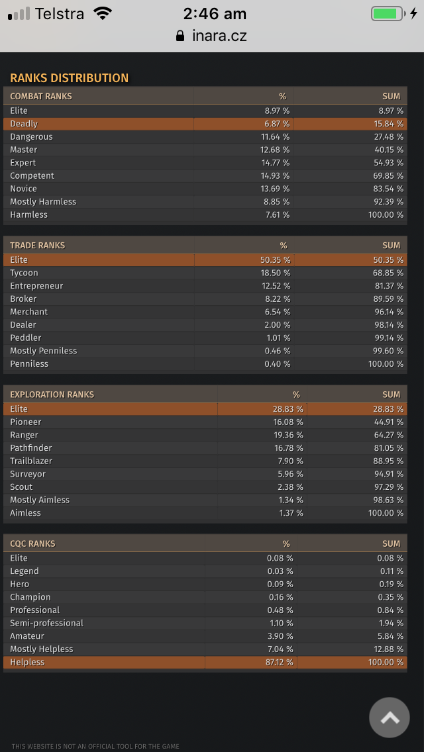Select the highlighted Elite trade rank row
Screen dimensions: 424x752
(205, 260)
